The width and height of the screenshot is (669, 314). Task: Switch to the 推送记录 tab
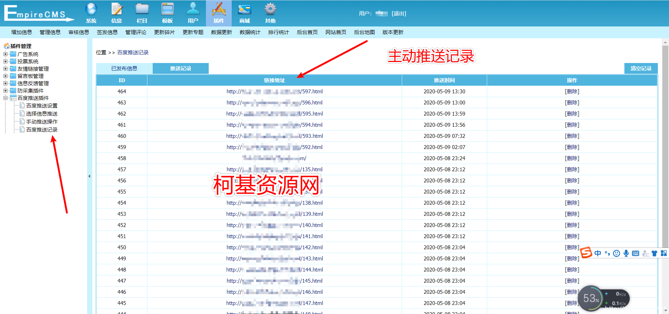(x=180, y=68)
